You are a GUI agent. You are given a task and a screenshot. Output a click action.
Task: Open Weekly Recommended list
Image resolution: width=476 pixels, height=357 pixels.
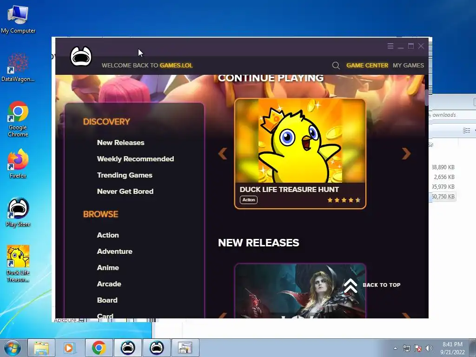tap(135, 159)
